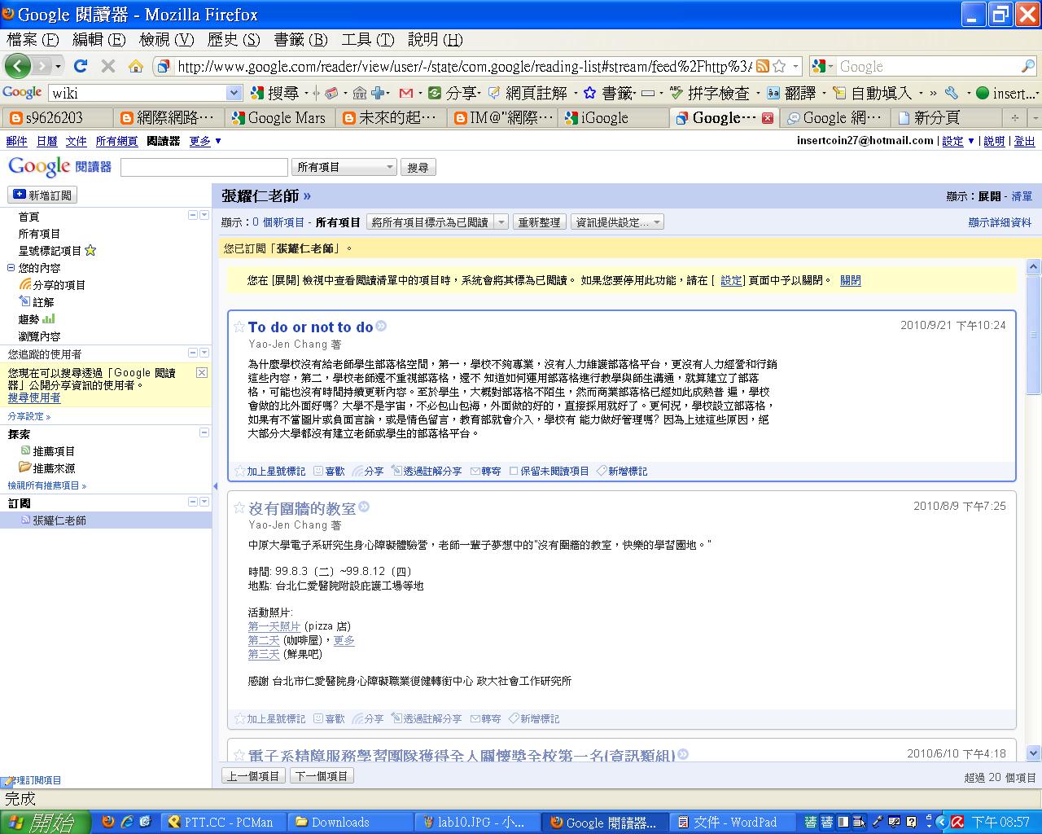Switch to the iGoogle tab
Image resolution: width=1042 pixels, height=834 pixels.
613,118
